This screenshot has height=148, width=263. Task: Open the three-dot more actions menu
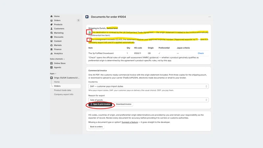coord(209,17)
